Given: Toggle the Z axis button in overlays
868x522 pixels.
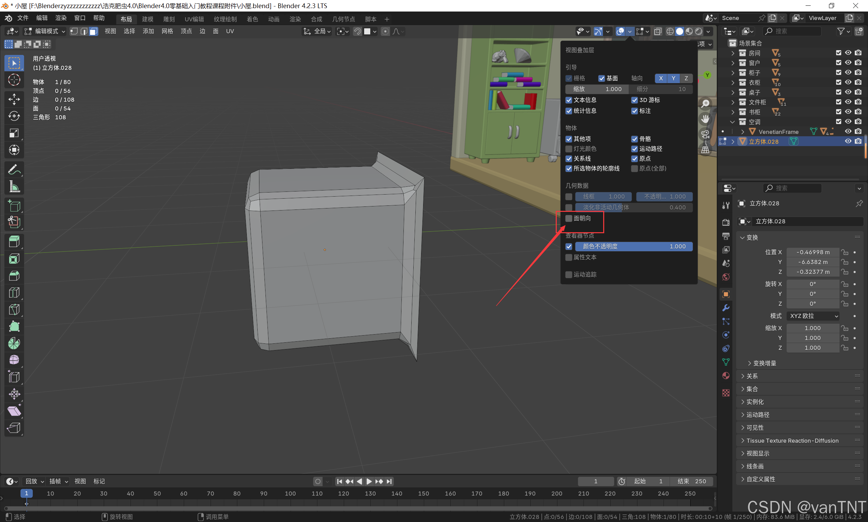Looking at the screenshot, I should tap(686, 78).
